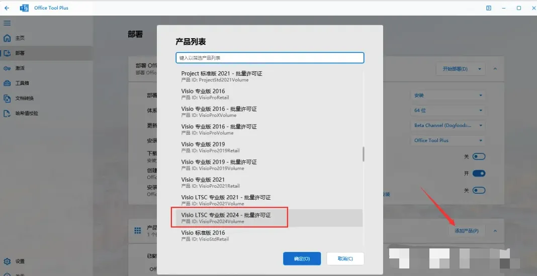
Task: Open the command panel icon in title bar
Action: [489, 8]
